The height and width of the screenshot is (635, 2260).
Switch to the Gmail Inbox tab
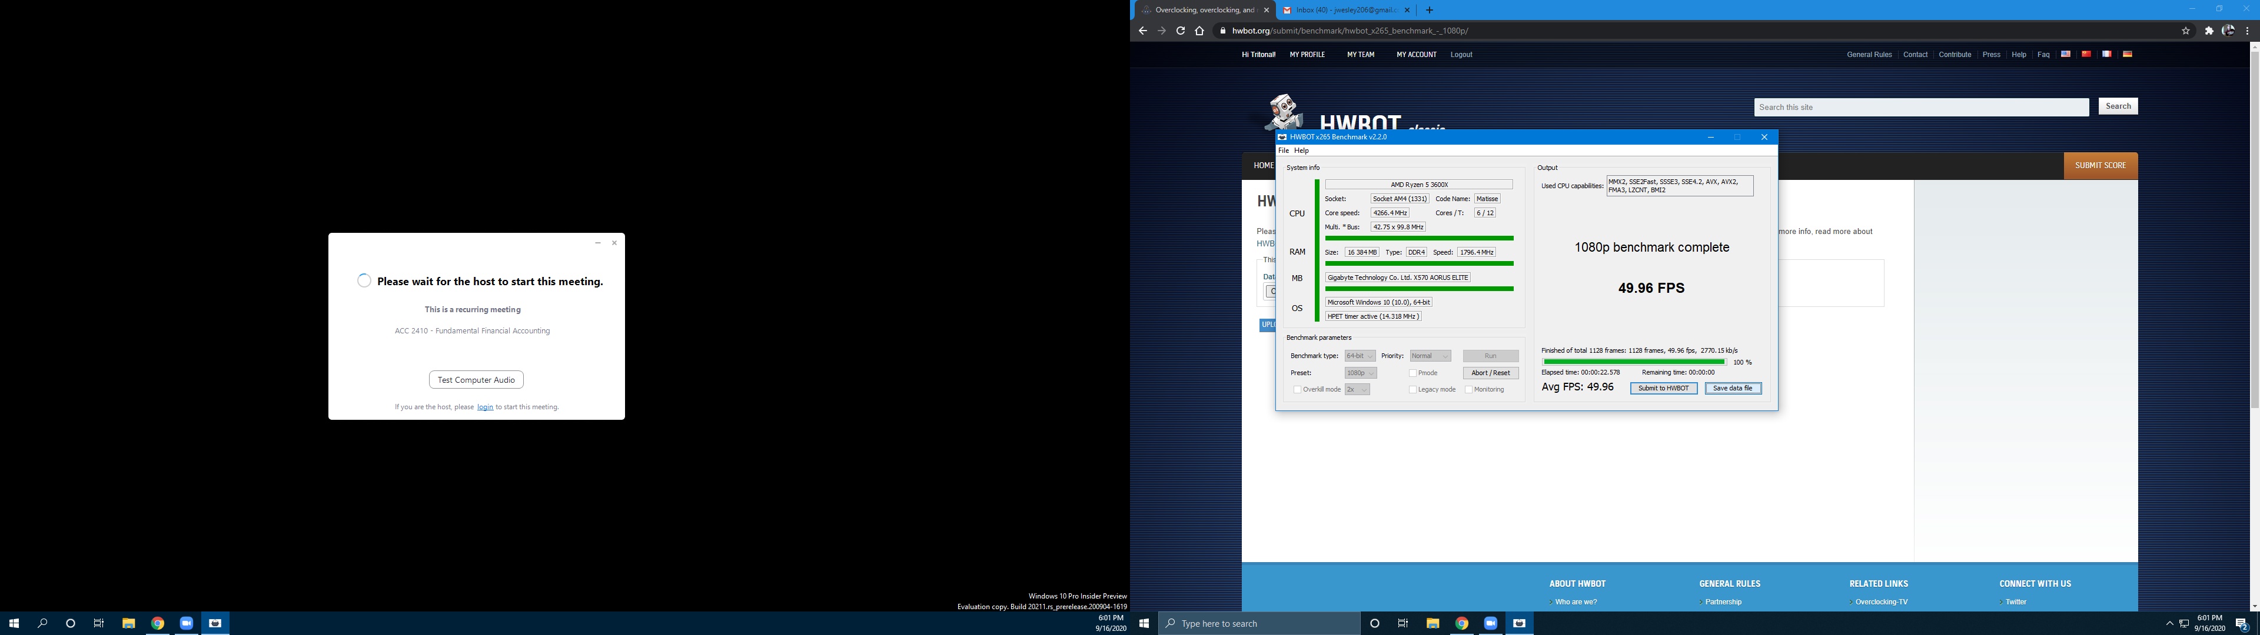1346,11
